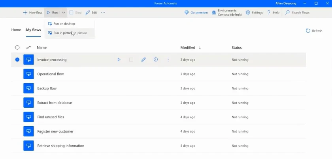Toggle the select all flows checkbox
The height and width of the screenshot is (159, 332).
17,47
